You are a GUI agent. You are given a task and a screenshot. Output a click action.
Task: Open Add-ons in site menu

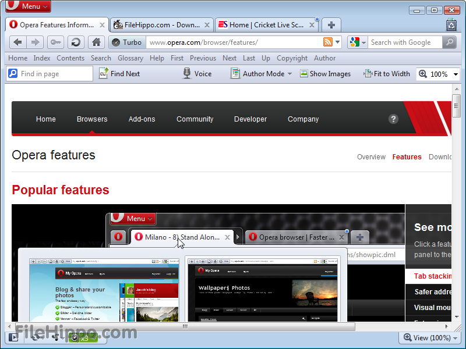(x=142, y=119)
